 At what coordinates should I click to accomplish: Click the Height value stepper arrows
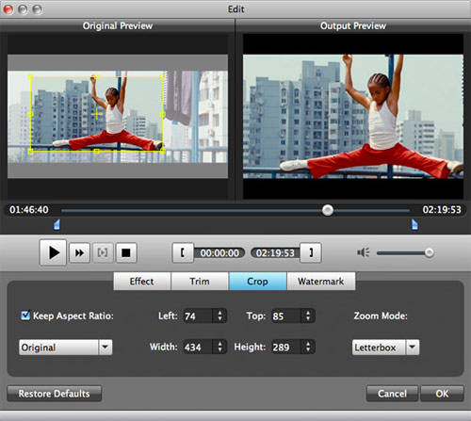308,347
